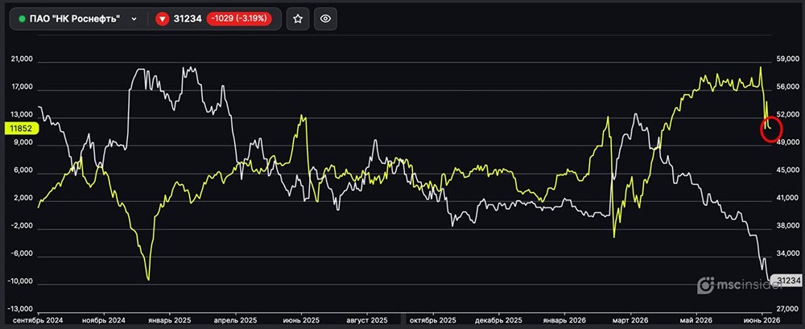The width and height of the screenshot is (805, 329).
Task: Click the red down-arrow price change icon
Action: coord(163,19)
